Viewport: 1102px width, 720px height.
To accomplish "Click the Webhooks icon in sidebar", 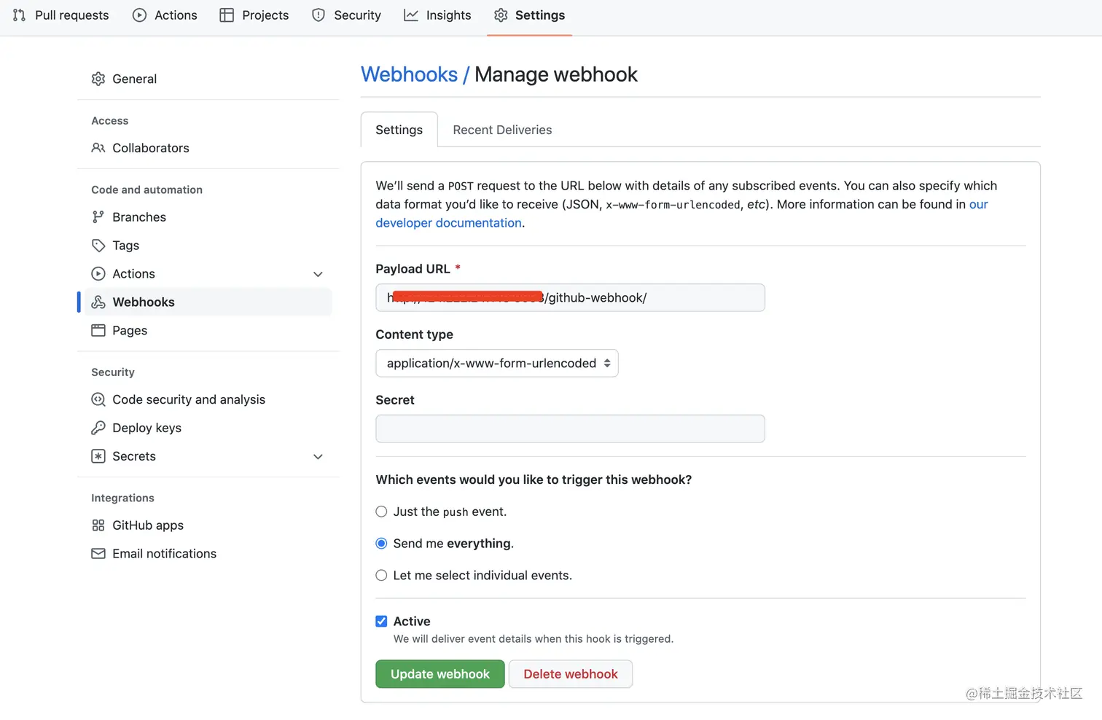I will [98, 302].
